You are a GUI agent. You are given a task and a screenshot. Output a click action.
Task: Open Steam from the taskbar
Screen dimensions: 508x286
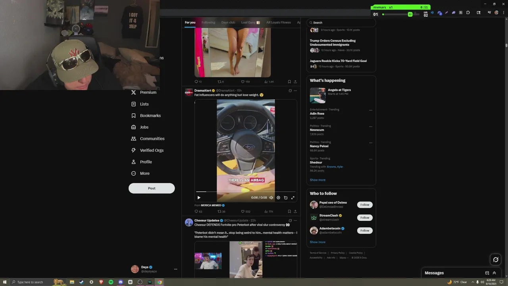point(82,282)
